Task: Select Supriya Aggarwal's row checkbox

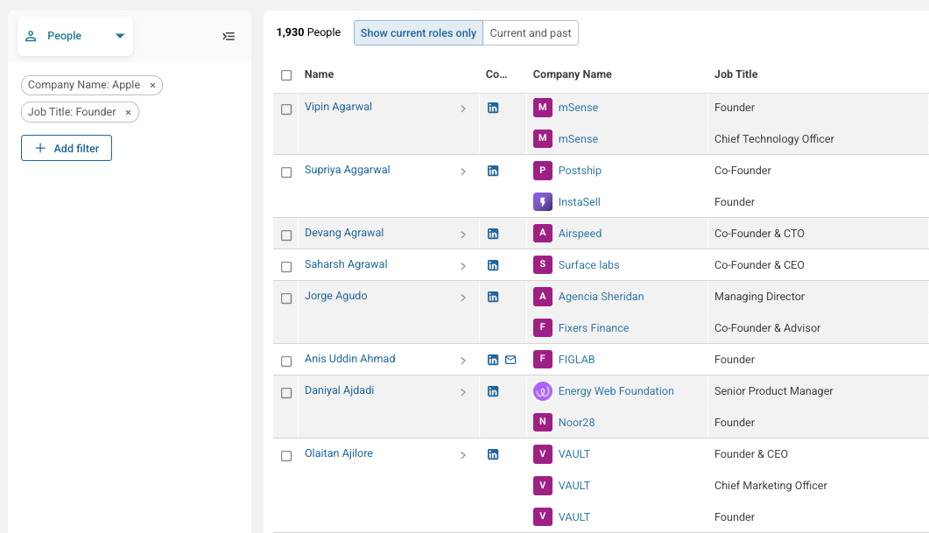Action: (x=286, y=172)
